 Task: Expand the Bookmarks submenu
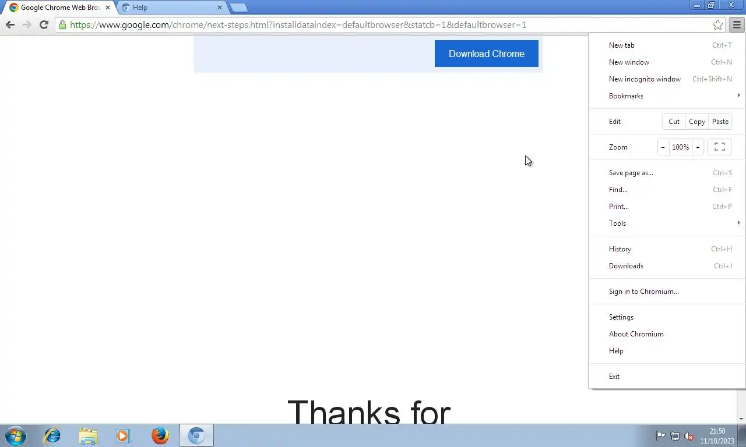[667, 96]
